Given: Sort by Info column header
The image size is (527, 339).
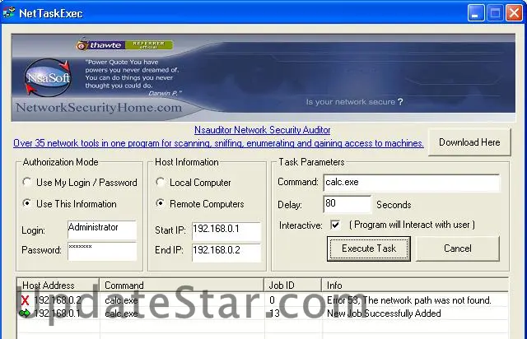Looking at the screenshot, I should tap(415, 286).
